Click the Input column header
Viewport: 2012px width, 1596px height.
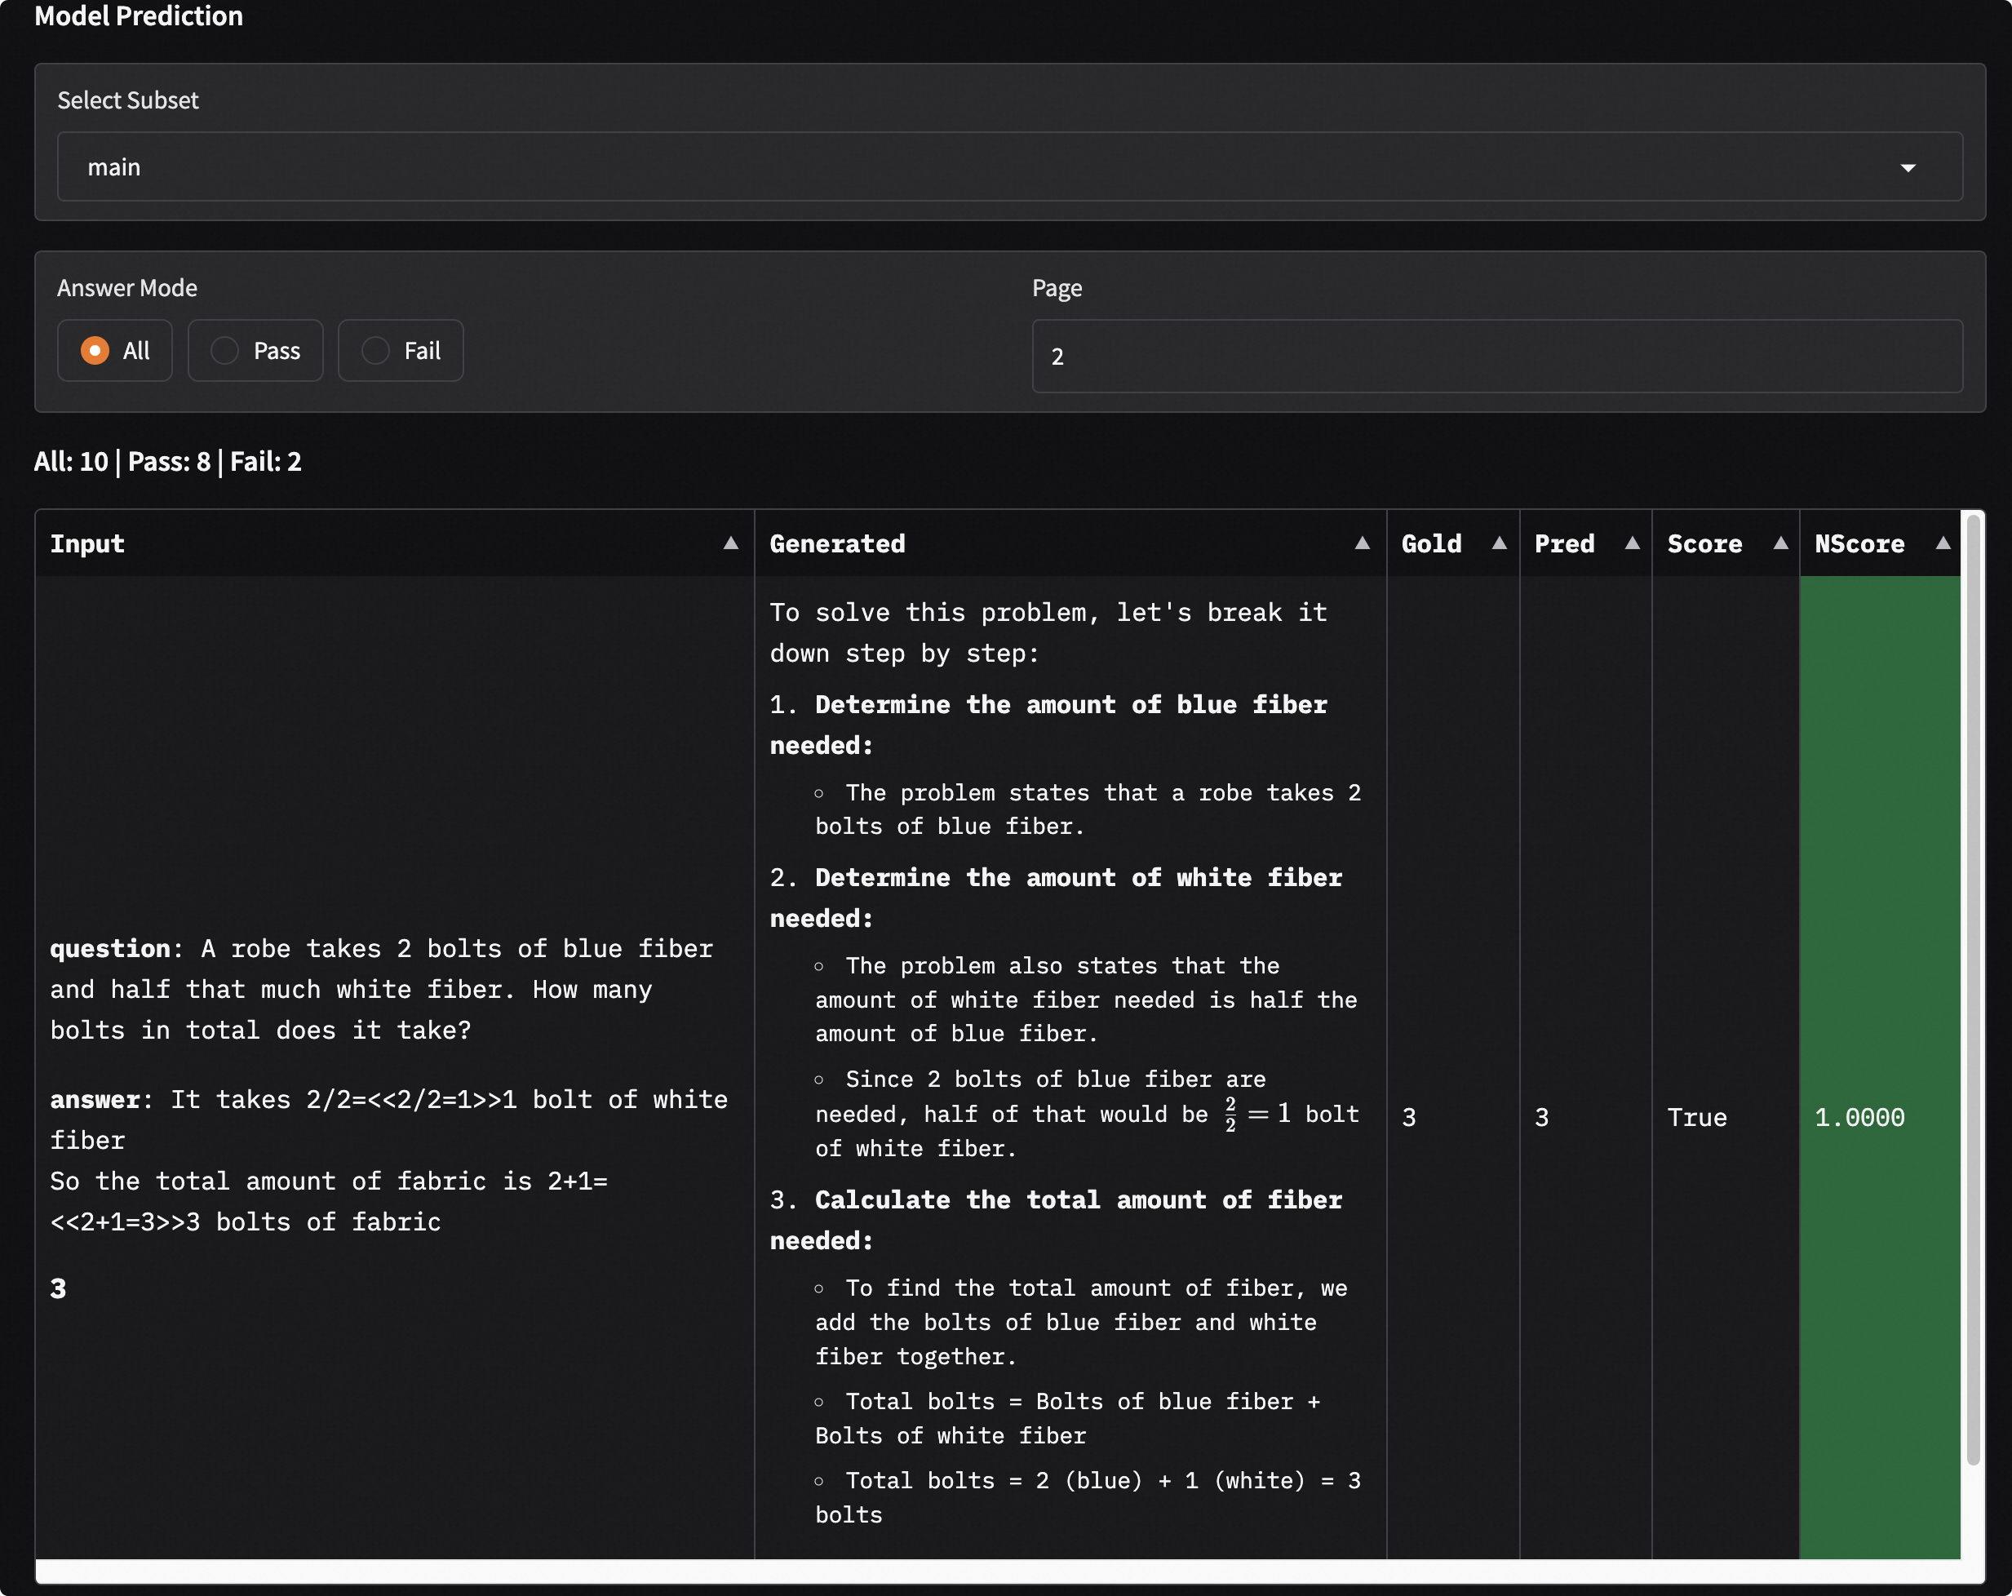(88, 544)
